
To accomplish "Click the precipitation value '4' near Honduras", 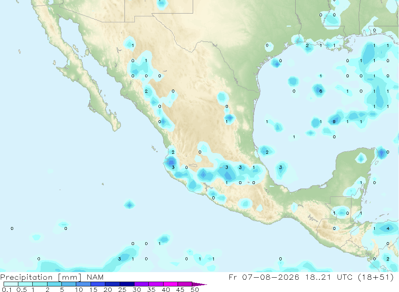I will 388,228.
